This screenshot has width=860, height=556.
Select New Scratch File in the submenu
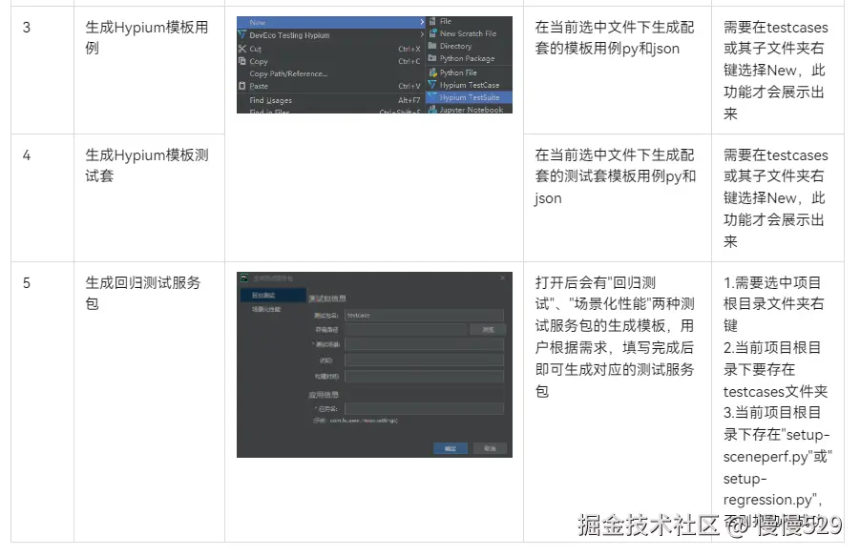(469, 33)
